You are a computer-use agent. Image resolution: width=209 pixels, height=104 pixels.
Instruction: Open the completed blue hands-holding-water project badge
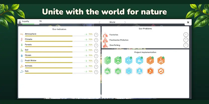coord(129,60)
